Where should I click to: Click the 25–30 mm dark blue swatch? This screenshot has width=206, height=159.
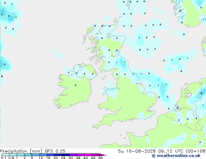66,155
